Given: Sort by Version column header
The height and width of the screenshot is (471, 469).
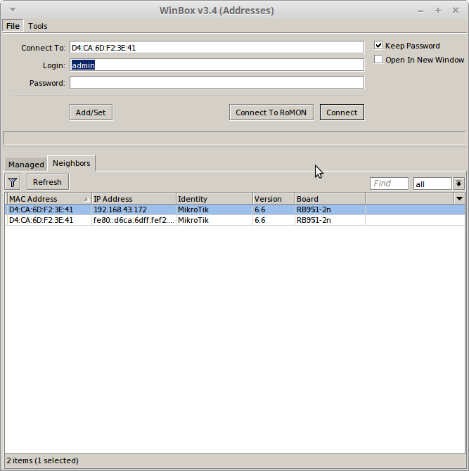Looking at the screenshot, I should click(274, 199).
